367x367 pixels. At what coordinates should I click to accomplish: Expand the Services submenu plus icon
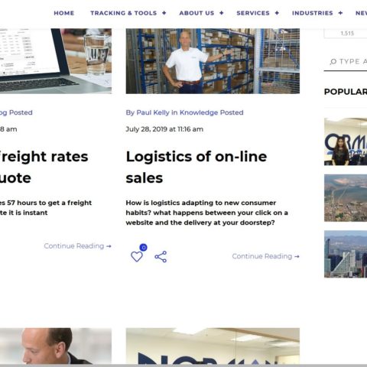tap(277, 13)
